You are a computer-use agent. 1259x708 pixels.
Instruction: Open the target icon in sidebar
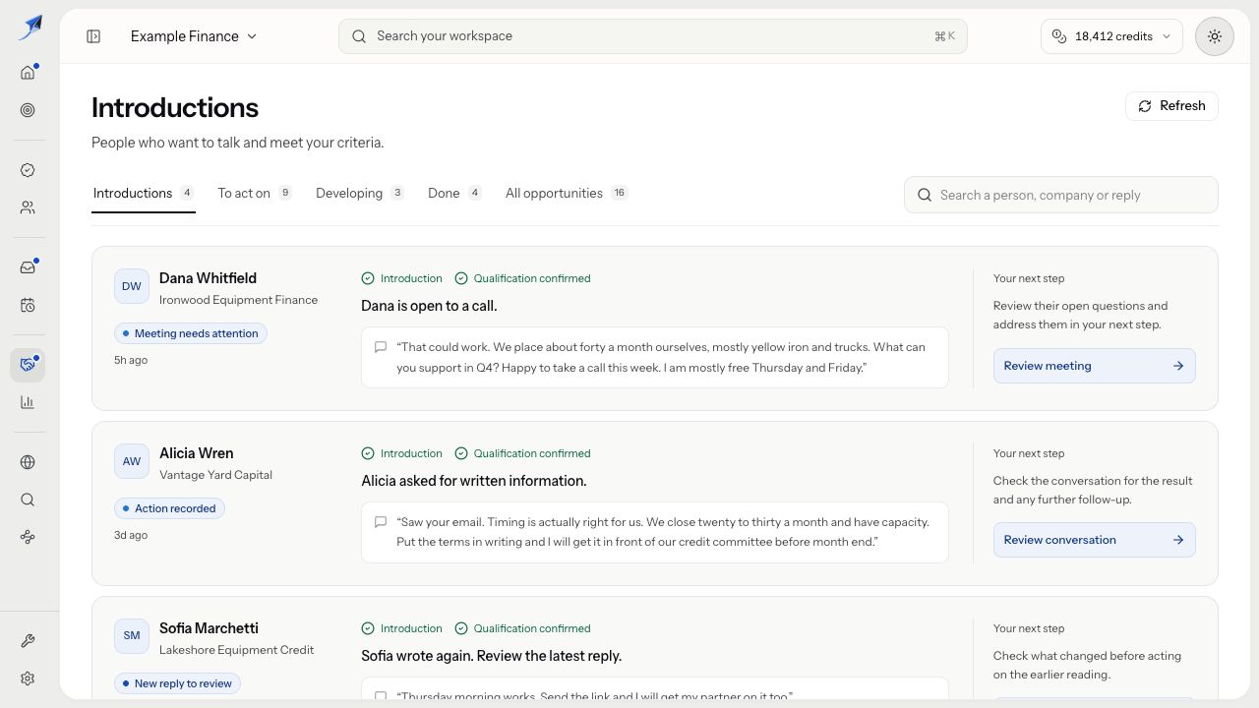click(28, 110)
